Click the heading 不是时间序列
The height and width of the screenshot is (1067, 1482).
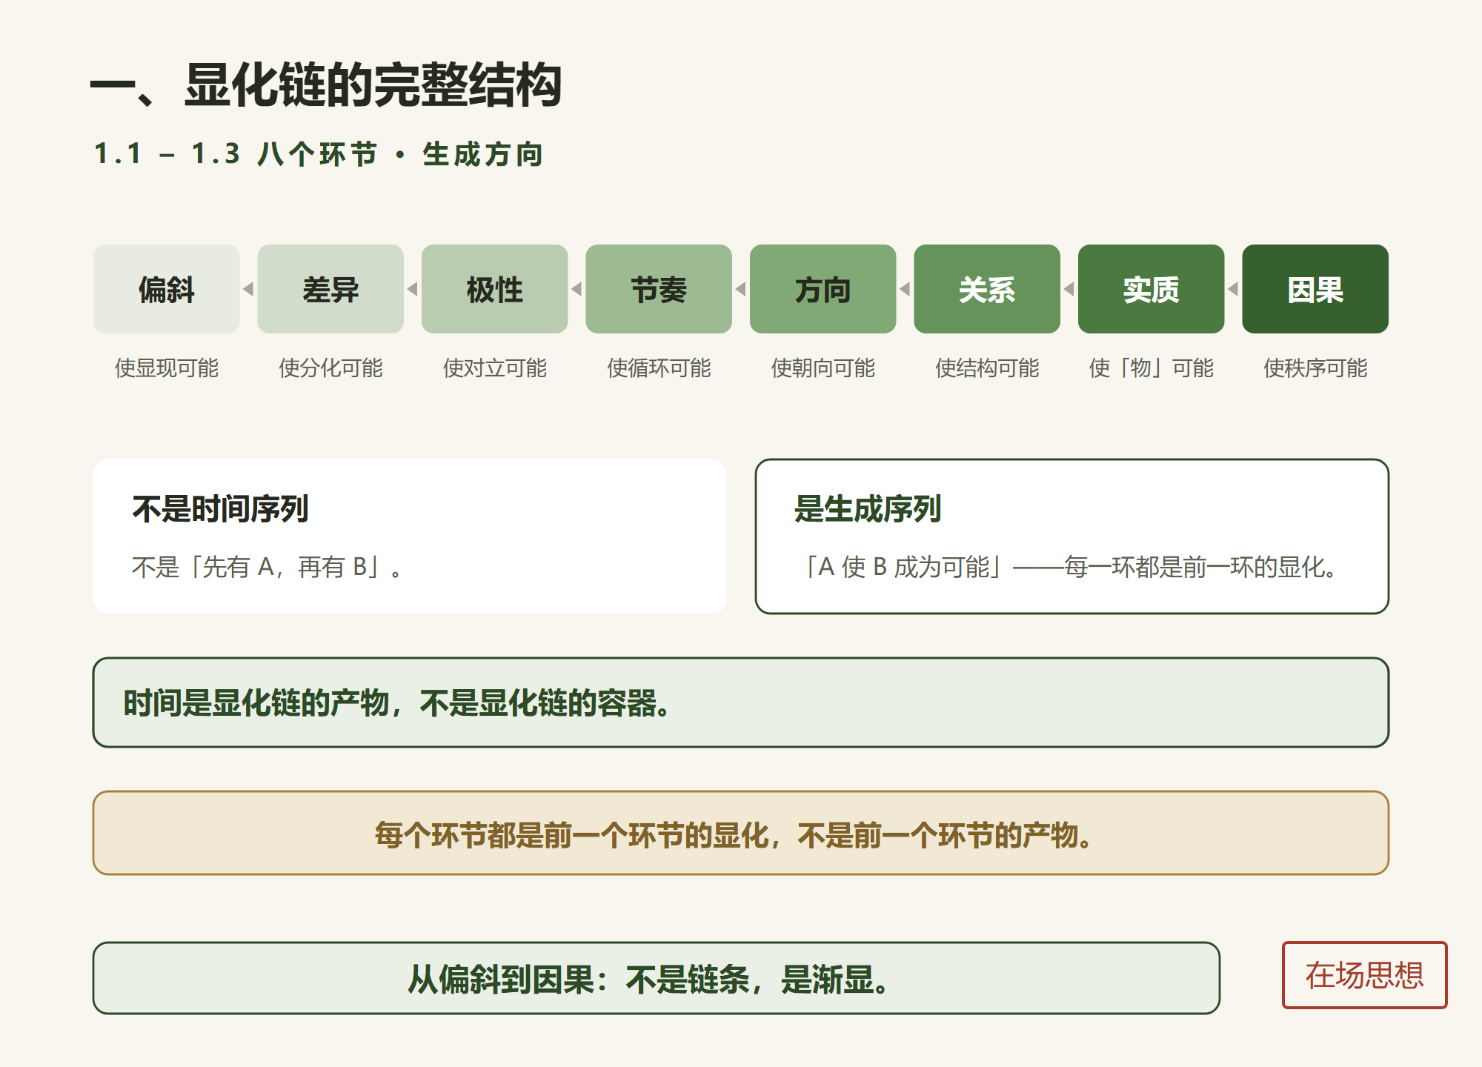coord(220,509)
